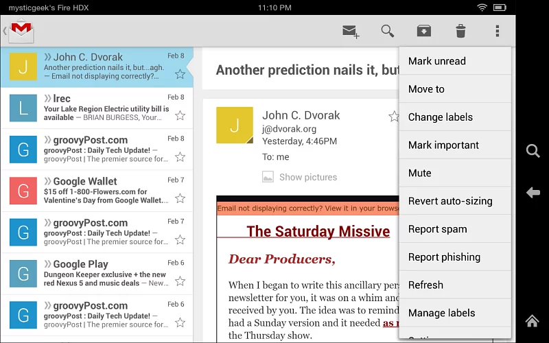Choose Move to in menu

(455, 89)
